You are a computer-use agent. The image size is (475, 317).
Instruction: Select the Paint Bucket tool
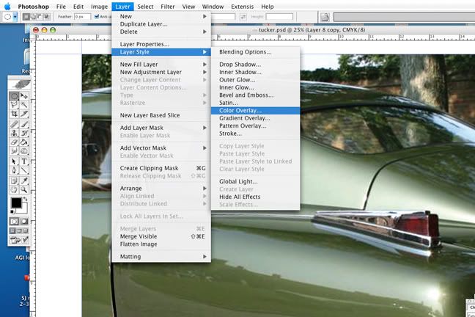[x=24, y=142]
